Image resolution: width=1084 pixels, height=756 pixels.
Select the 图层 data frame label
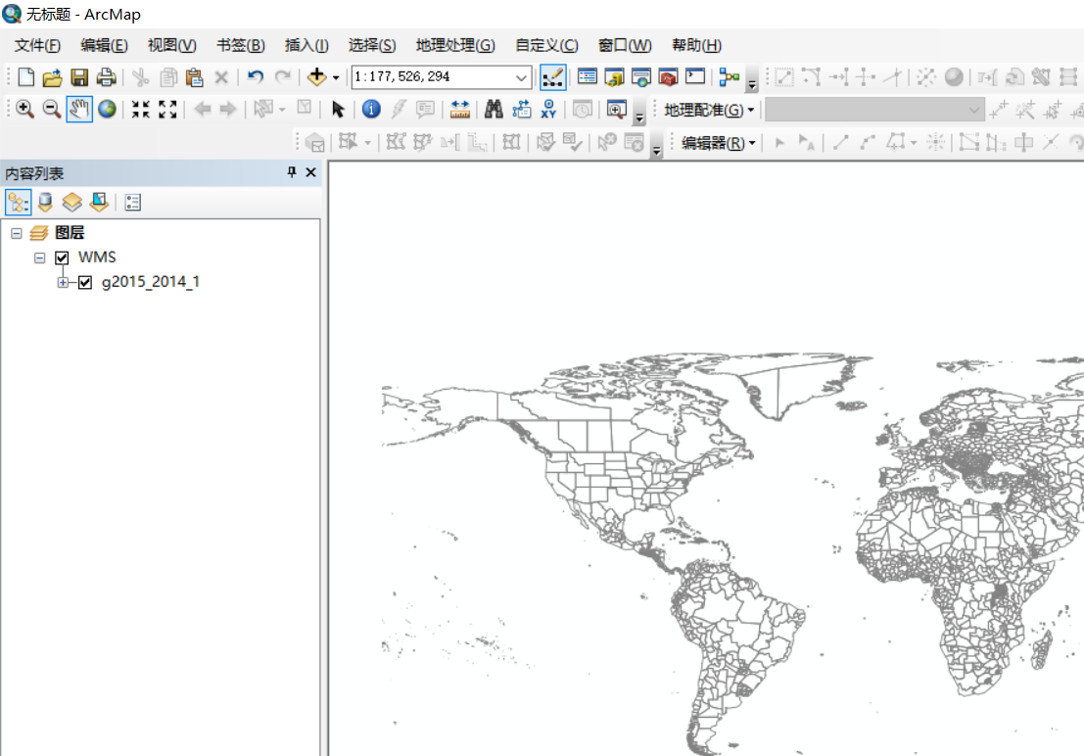70,232
